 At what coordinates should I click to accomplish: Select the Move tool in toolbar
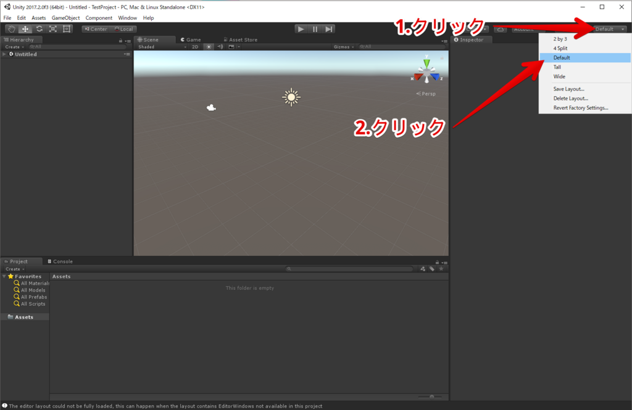pos(25,29)
